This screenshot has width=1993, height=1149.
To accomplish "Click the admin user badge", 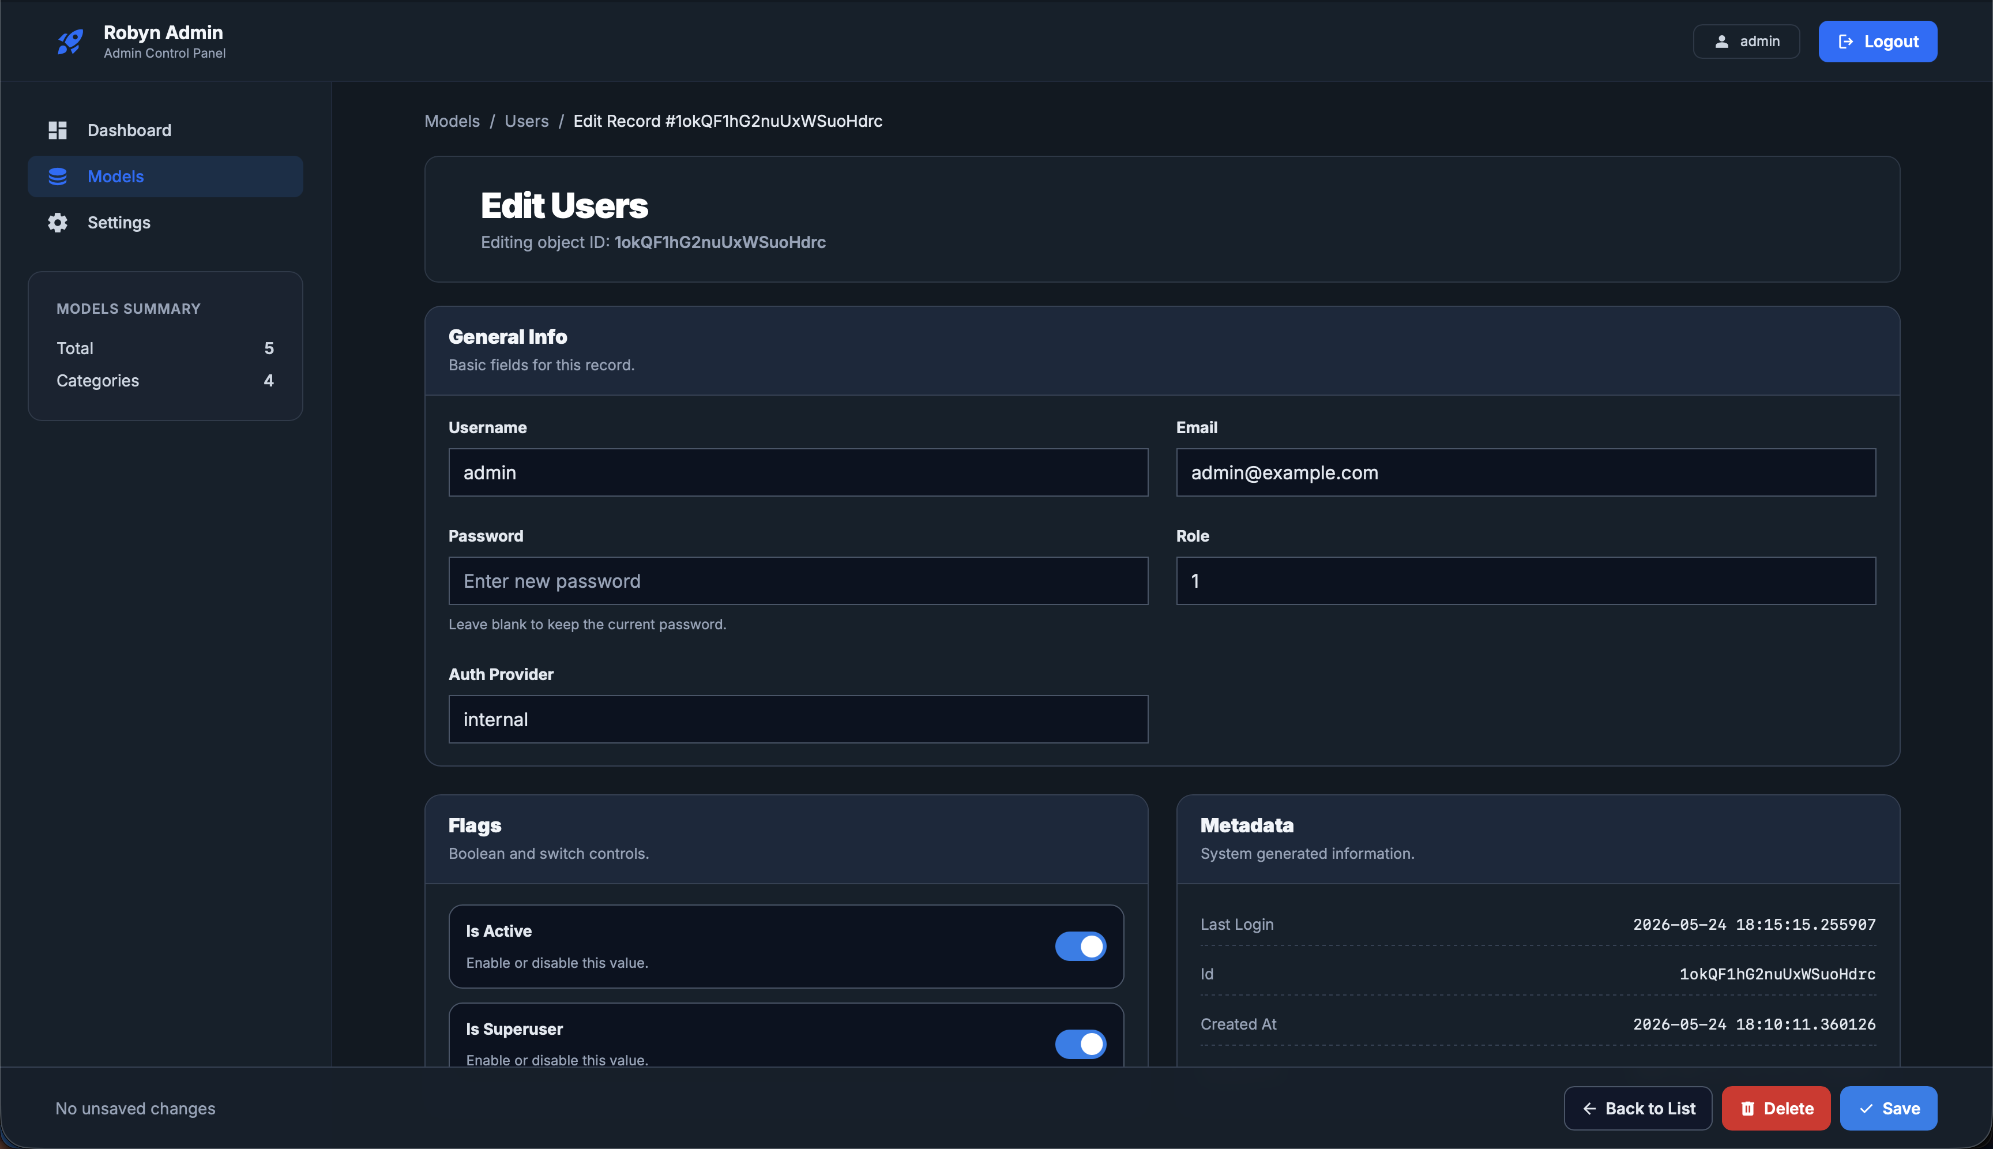I will coord(1746,42).
